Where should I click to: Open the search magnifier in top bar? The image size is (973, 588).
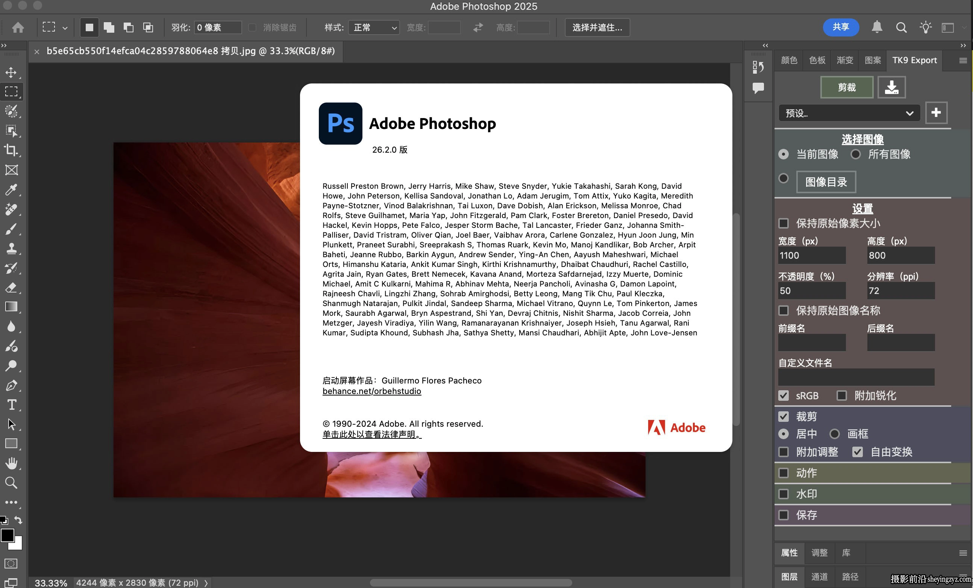(901, 27)
